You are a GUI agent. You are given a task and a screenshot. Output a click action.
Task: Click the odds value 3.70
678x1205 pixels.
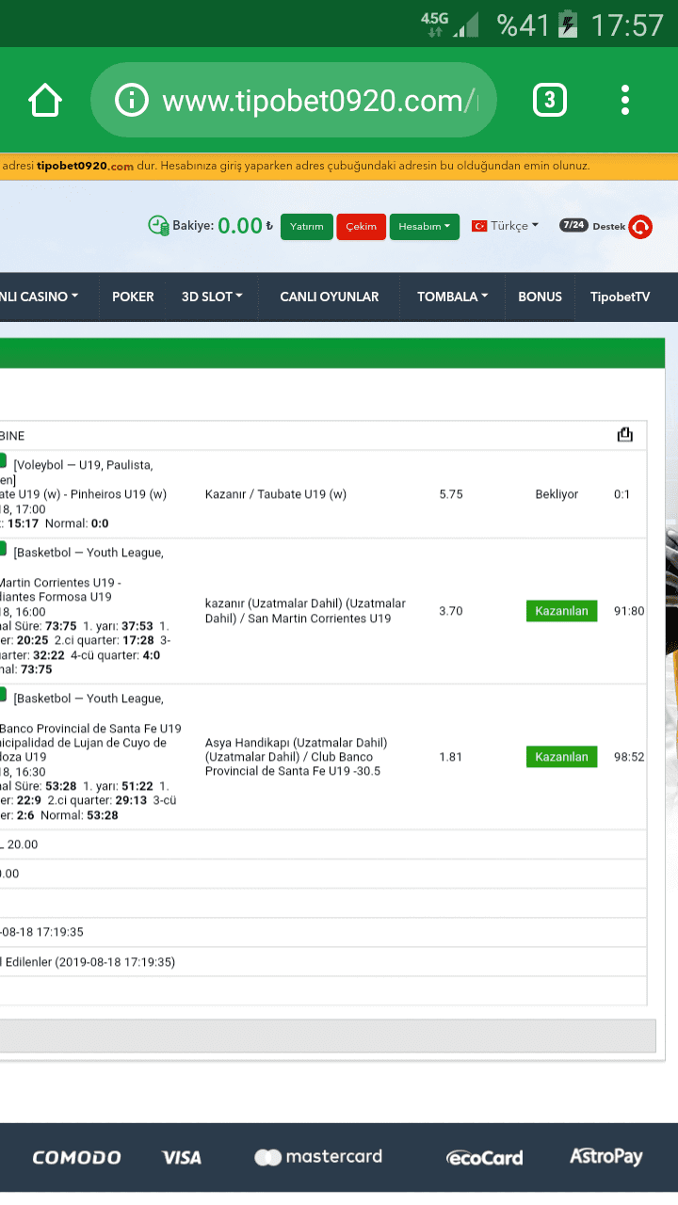[x=451, y=611]
